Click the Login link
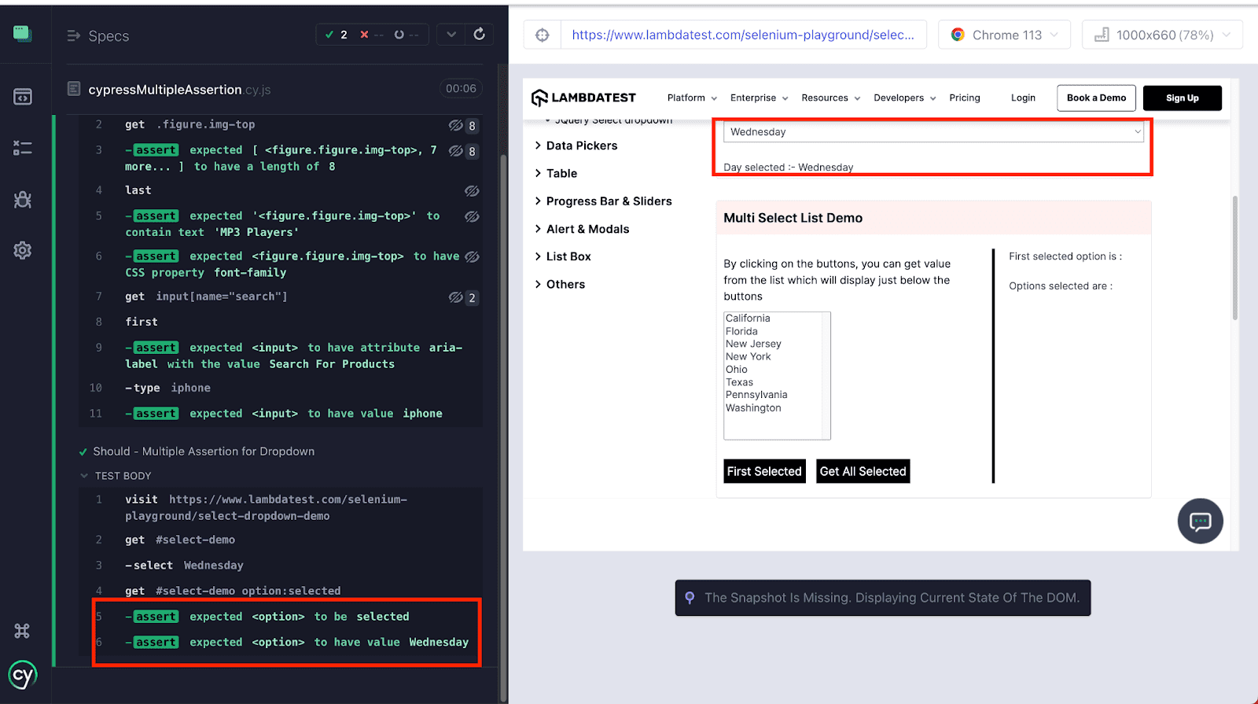Screen dimensions: 1258x704 (1023, 98)
